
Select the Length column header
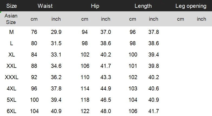coord(143,6)
